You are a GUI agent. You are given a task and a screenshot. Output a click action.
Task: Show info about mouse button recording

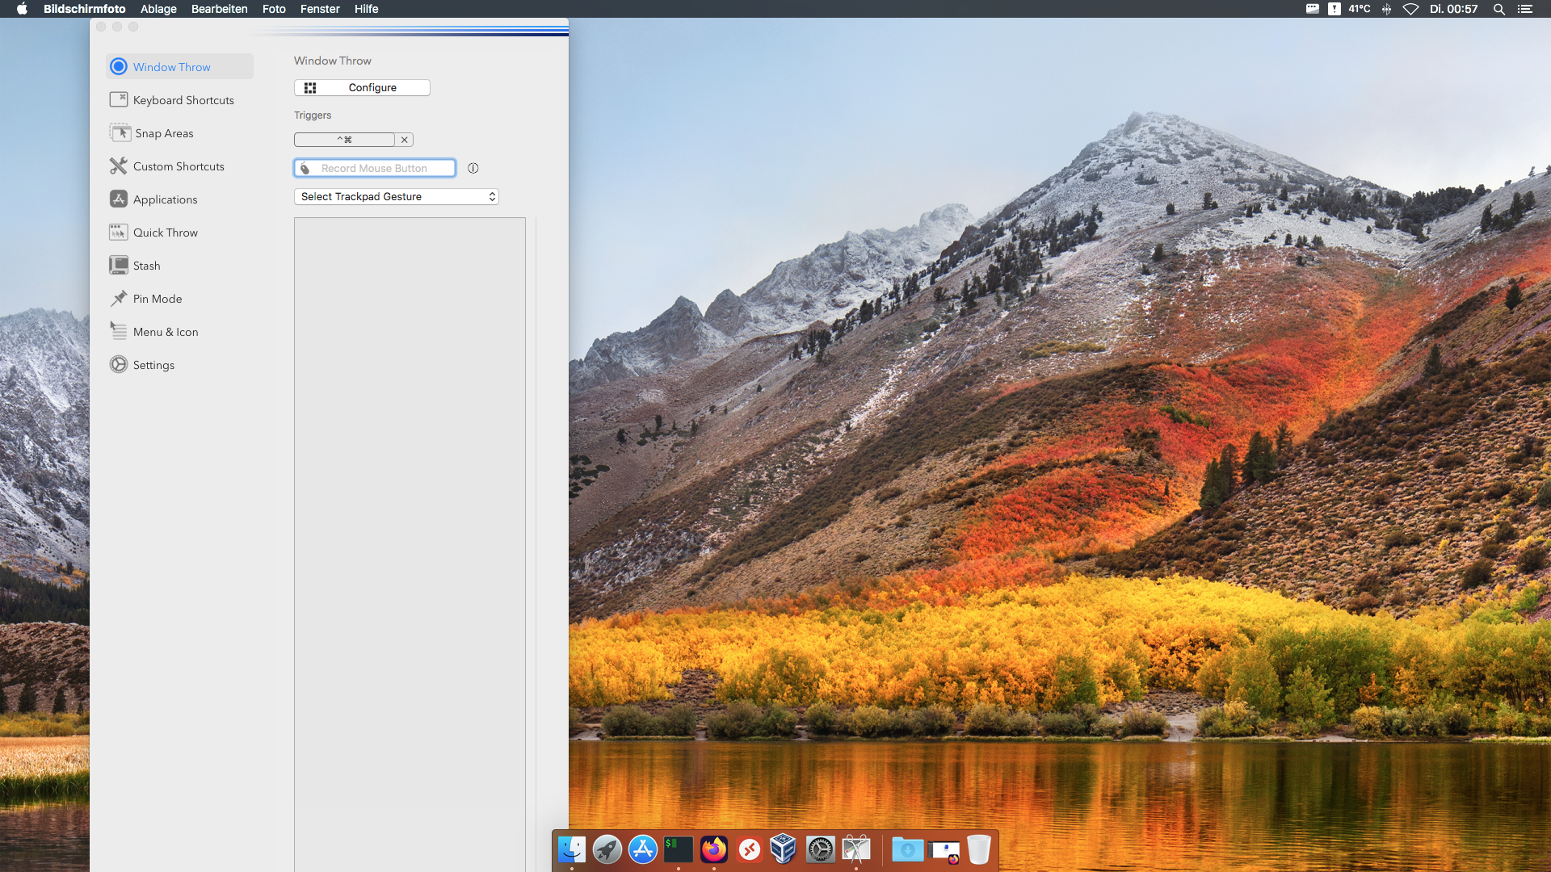473,168
